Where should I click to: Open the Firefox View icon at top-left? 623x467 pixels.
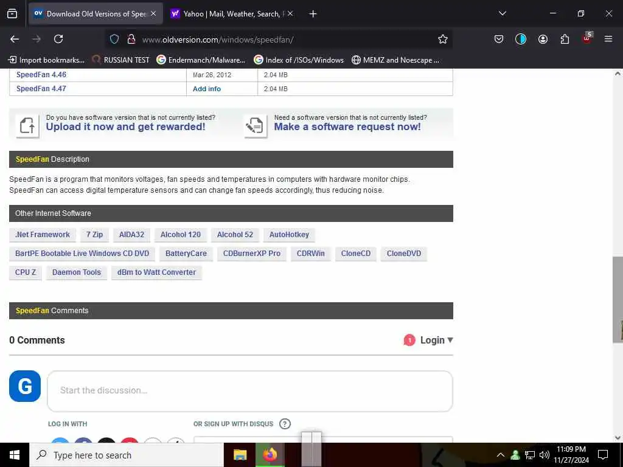12,14
